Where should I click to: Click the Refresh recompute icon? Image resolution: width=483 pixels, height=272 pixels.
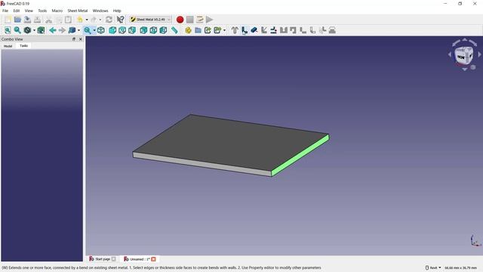(x=109, y=20)
